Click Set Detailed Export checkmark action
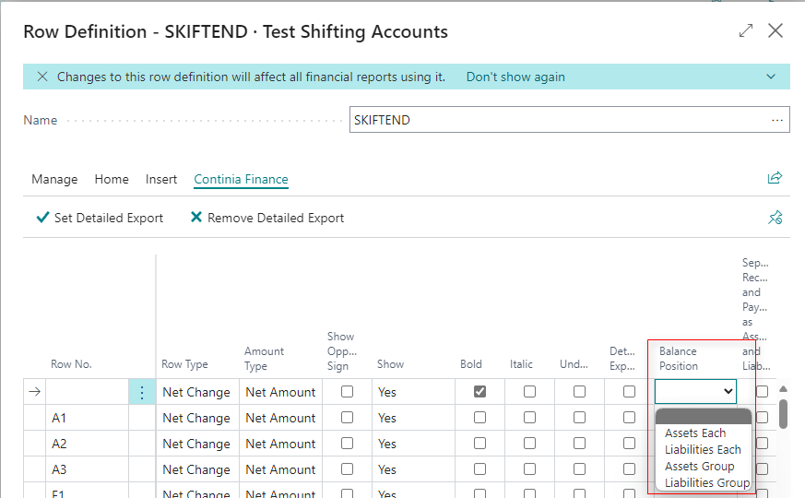Image resolution: width=805 pixels, height=498 pixels. [x=99, y=218]
